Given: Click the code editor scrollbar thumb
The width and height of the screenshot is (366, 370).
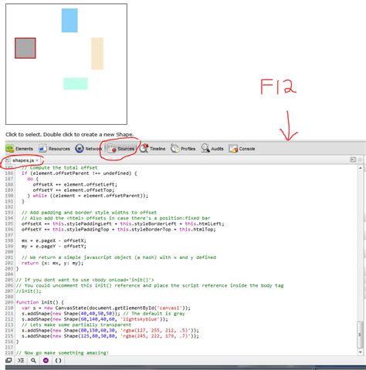Looking at the screenshot, I should click(360, 335).
